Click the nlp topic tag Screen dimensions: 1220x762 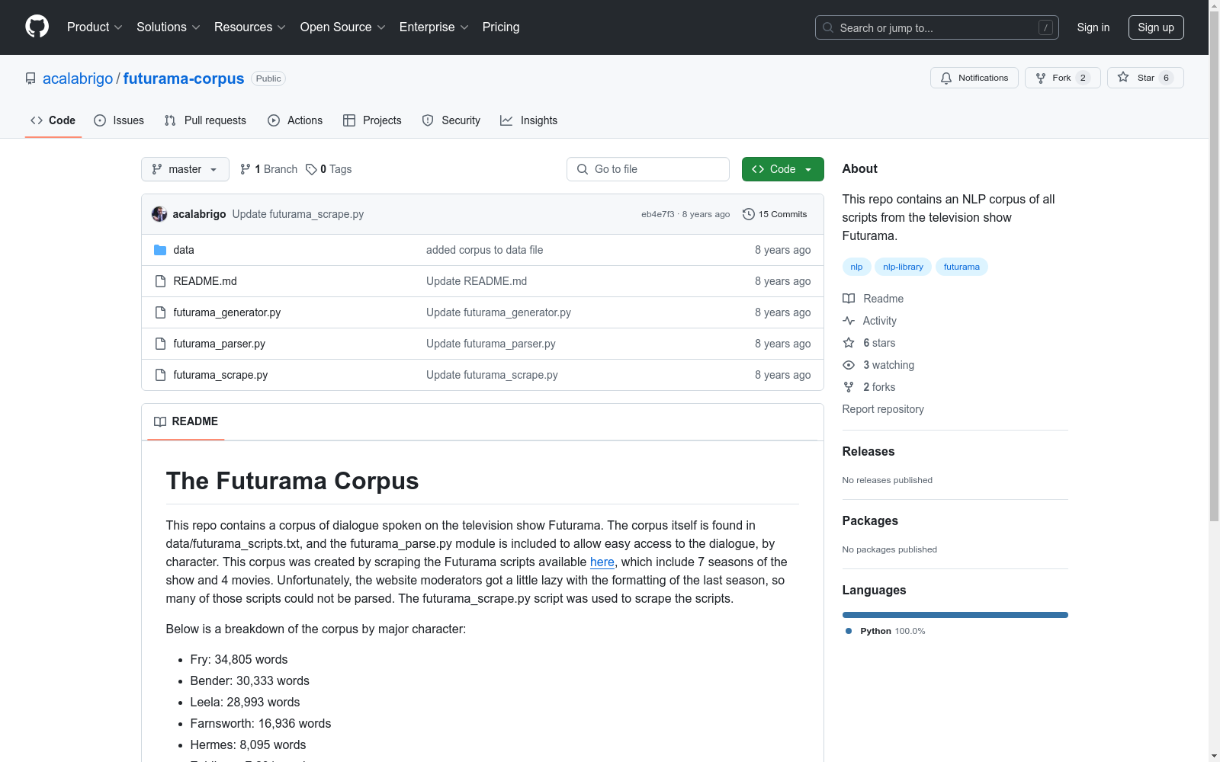(x=856, y=267)
